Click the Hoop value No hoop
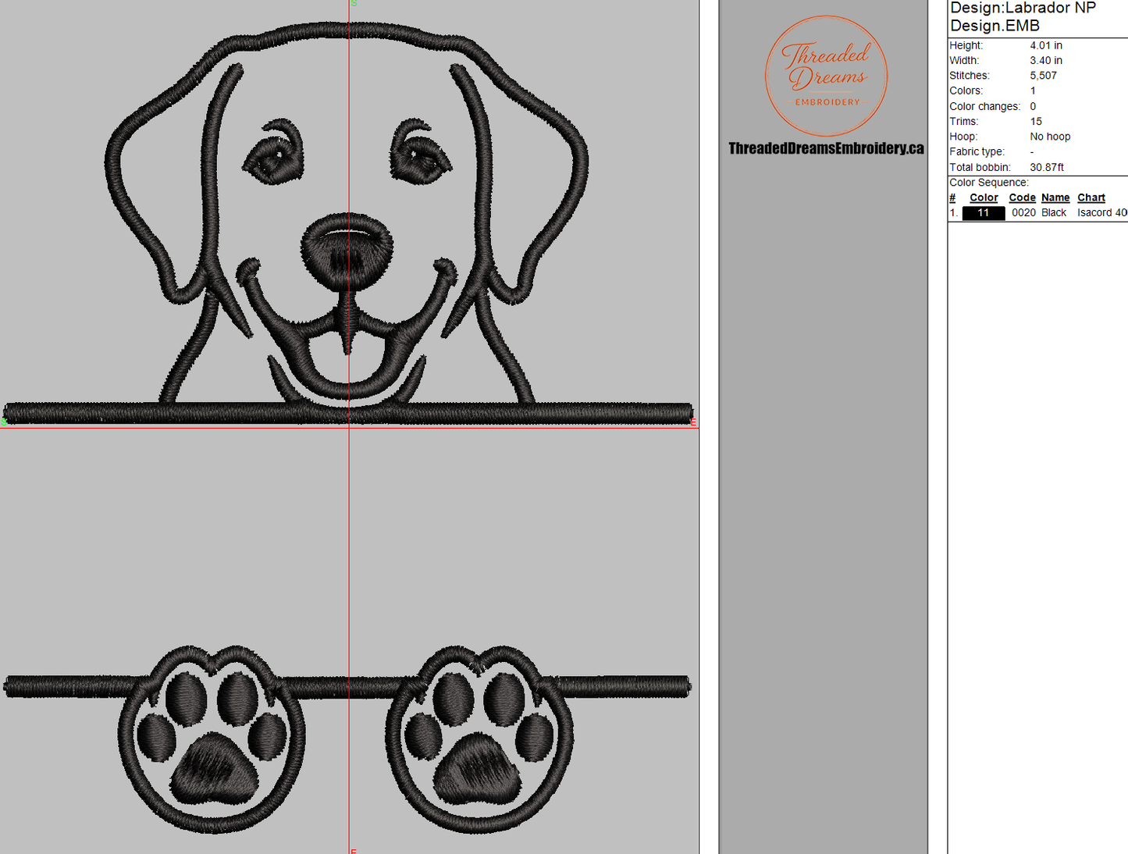The width and height of the screenshot is (1128, 854). pos(1050,137)
